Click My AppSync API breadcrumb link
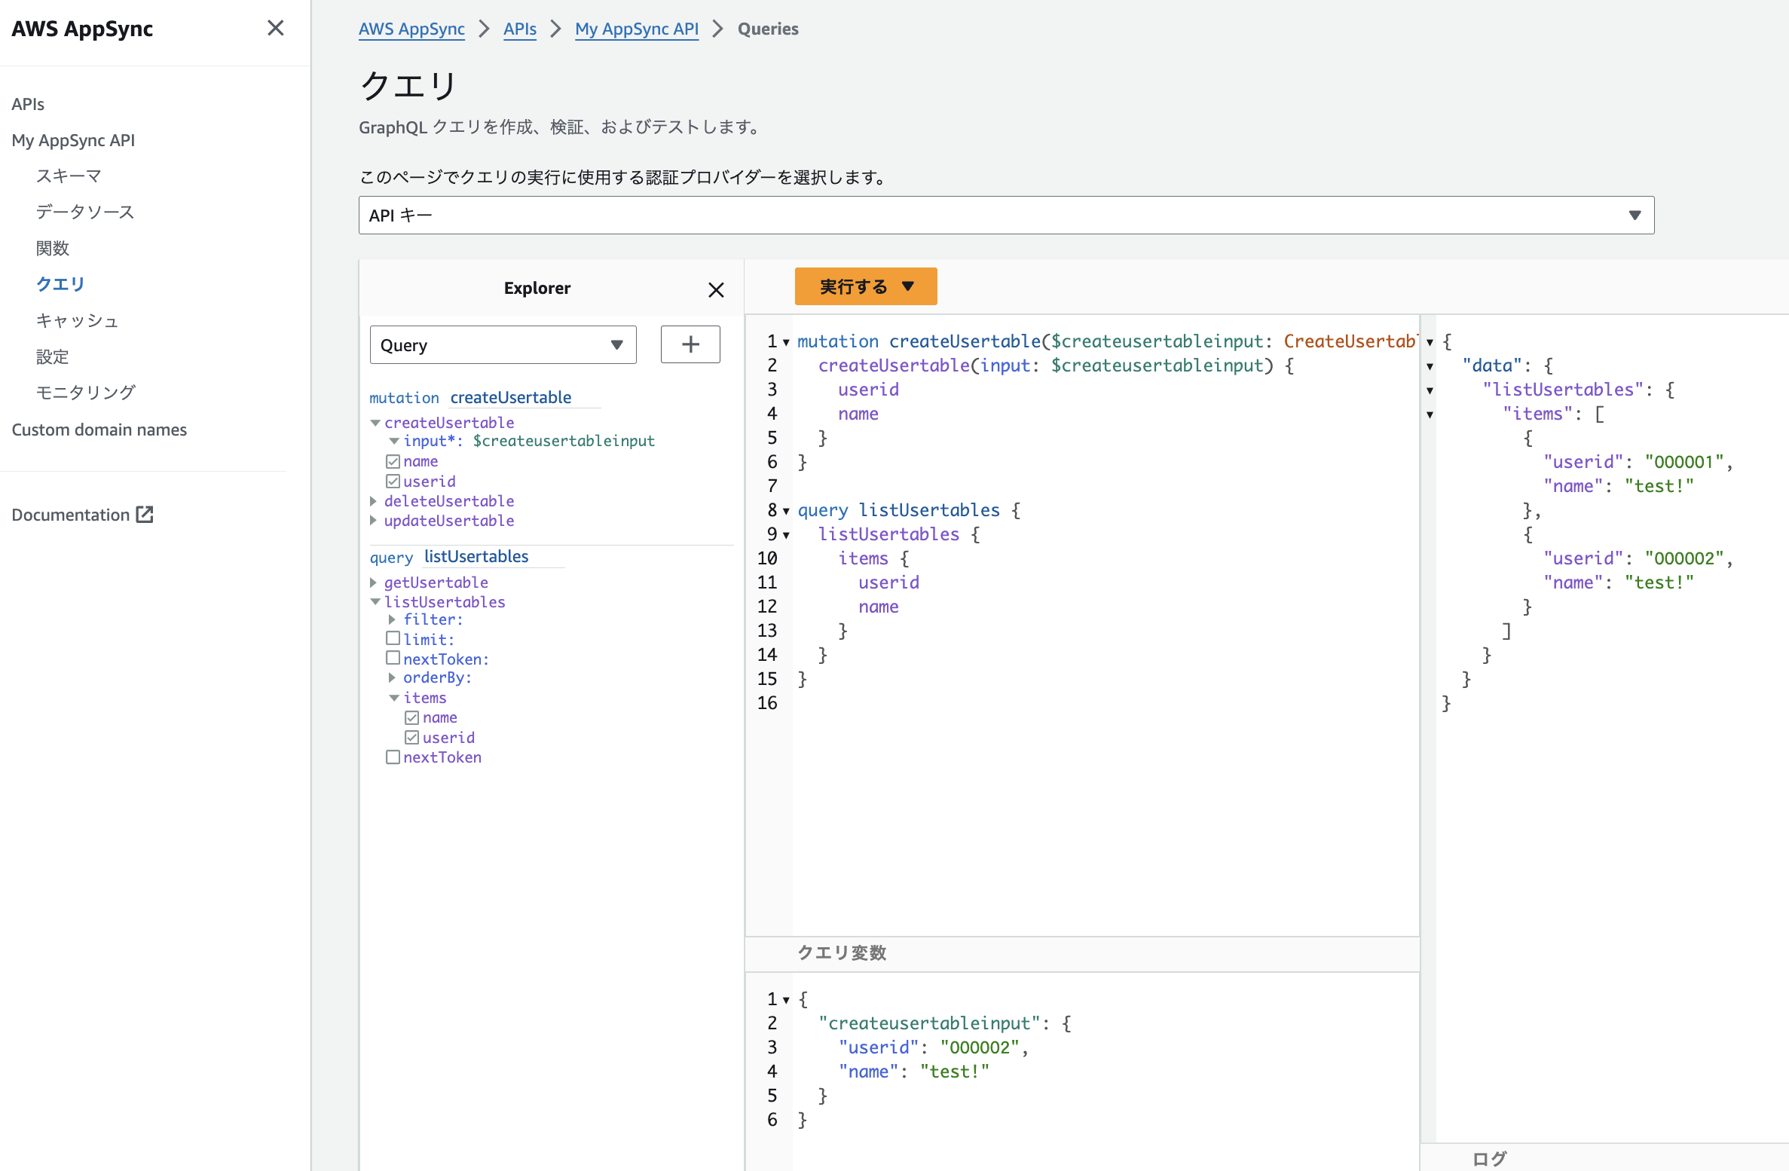Screen dimensions: 1789x1171 [x=636, y=29]
